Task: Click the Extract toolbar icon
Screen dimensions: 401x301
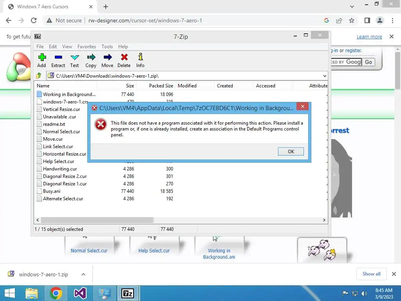Action: pyautogui.click(x=58, y=57)
